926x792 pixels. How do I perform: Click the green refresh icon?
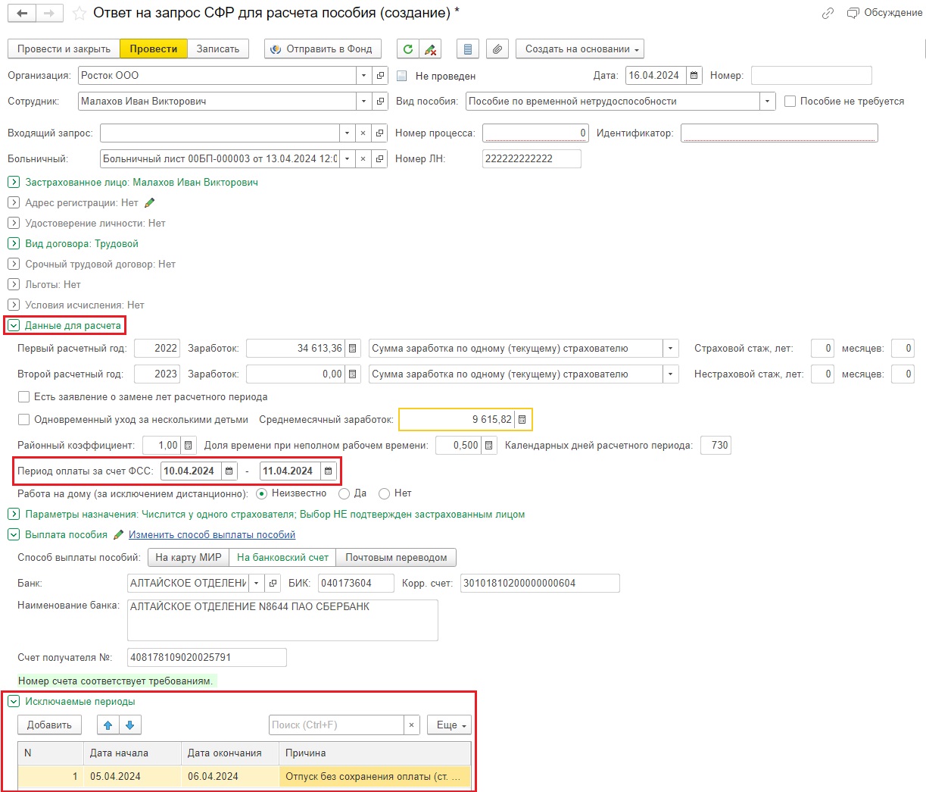pyautogui.click(x=408, y=49)
